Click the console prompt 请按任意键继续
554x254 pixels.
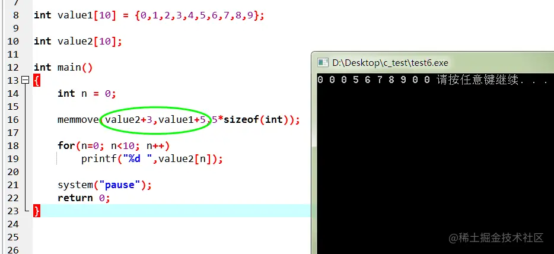(477, 80)
